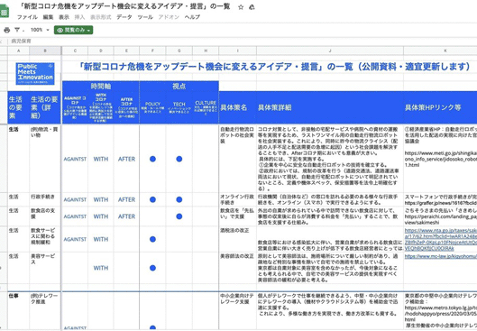Click the POLICY dot in the first data row
The image size is (477, 331).
(x=152, y=159)
